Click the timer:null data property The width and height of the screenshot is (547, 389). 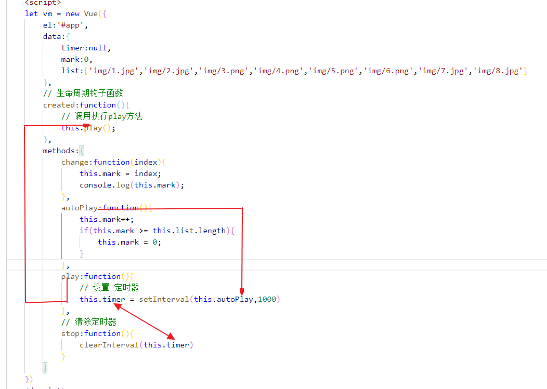(86, 48)
